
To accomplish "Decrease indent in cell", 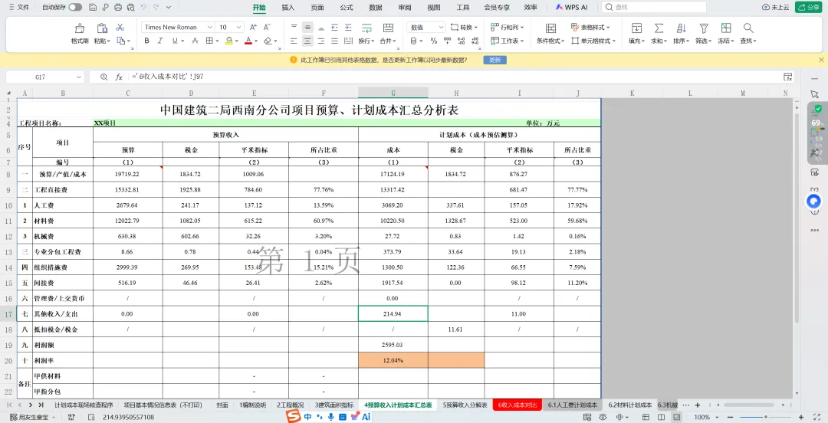I will 334,27.
